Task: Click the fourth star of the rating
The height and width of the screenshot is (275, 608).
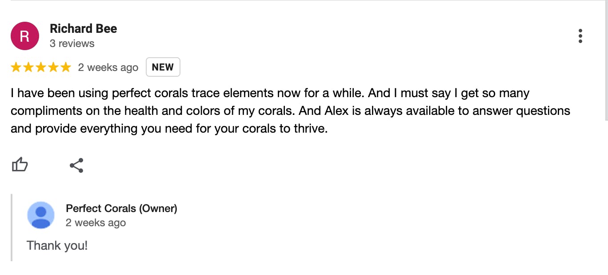Action: point(53,67)
